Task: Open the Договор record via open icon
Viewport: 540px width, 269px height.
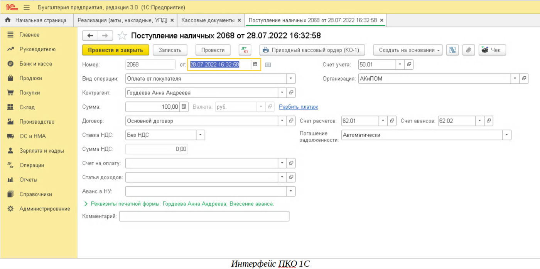Action: click(291, 121)
